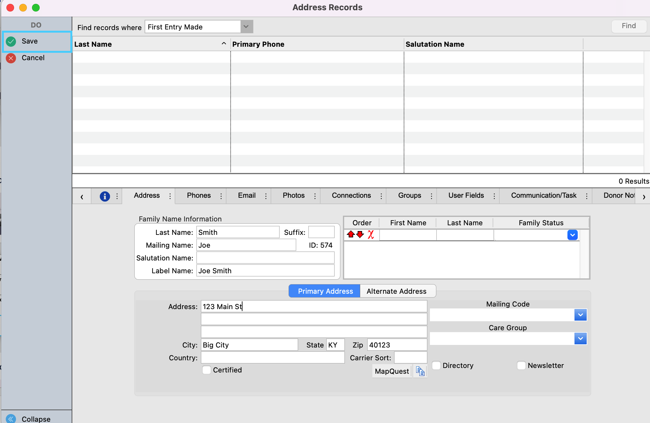Switch to the Phones tab
Image resolution: width=650 pixels, height=423 pixels.
(199, 196)
